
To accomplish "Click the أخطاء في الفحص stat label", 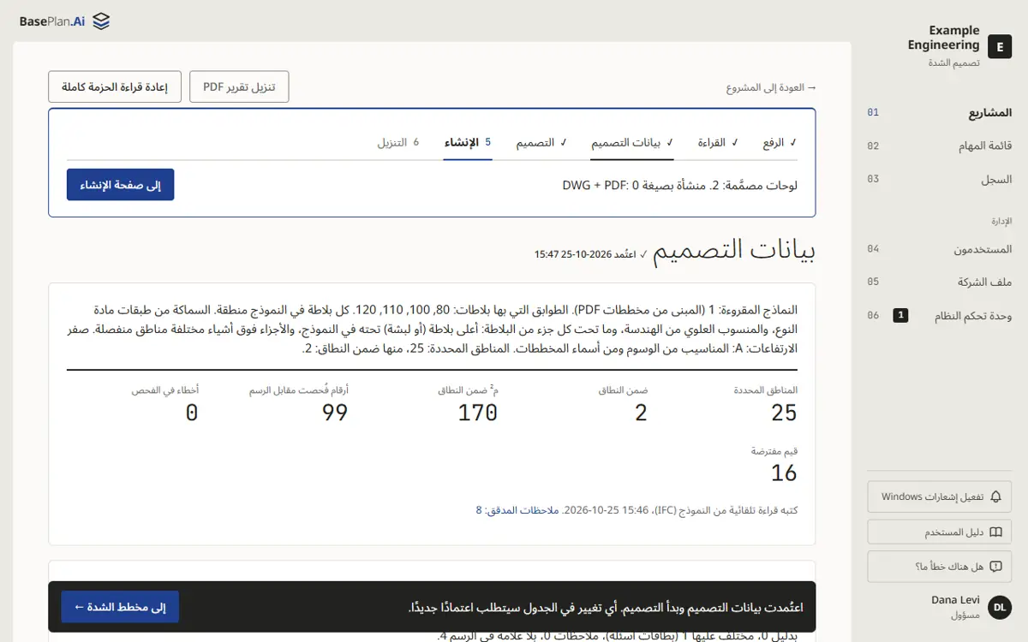I will (x=164, y=390).
